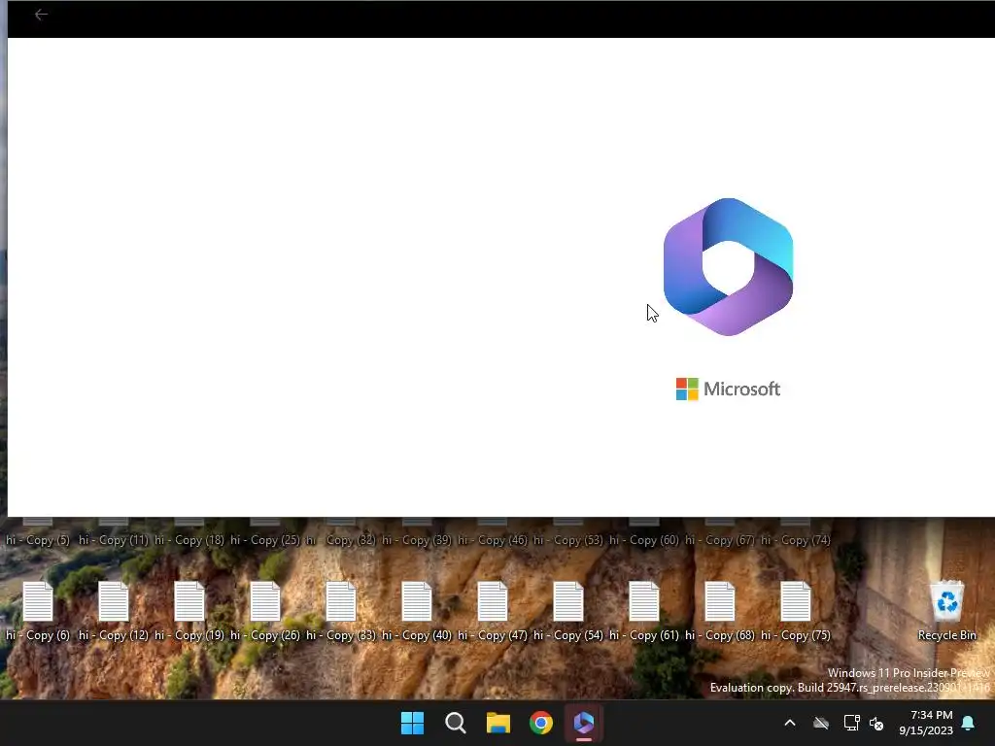Click the label hi - Copy (67)
The width and height of the screenshot is (995, 746).
(720, 540)
